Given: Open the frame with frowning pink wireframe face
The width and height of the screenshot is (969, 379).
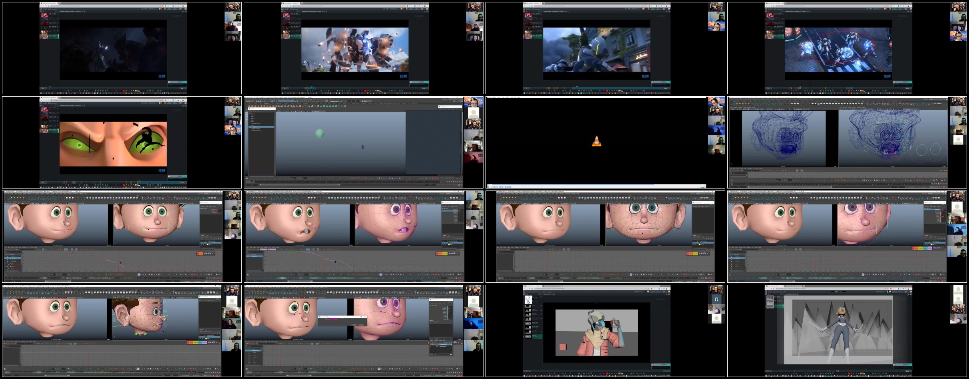Looking at the screenshot, I should [847, 236].
